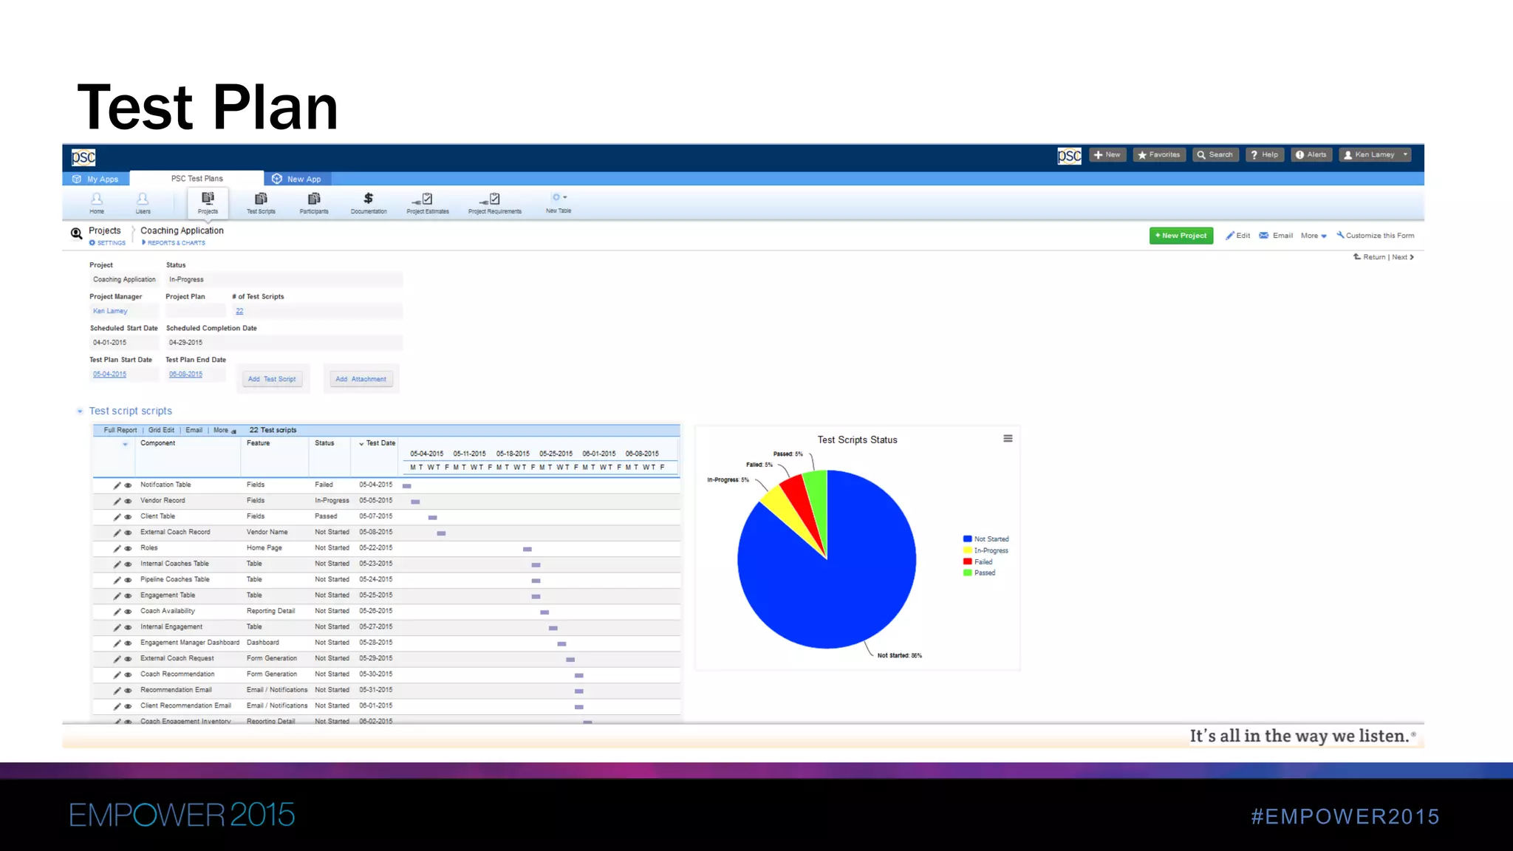Click the blue Not Started legend swatch
1513x851 pixels.
pyautogui.click(x=967, y=539)
